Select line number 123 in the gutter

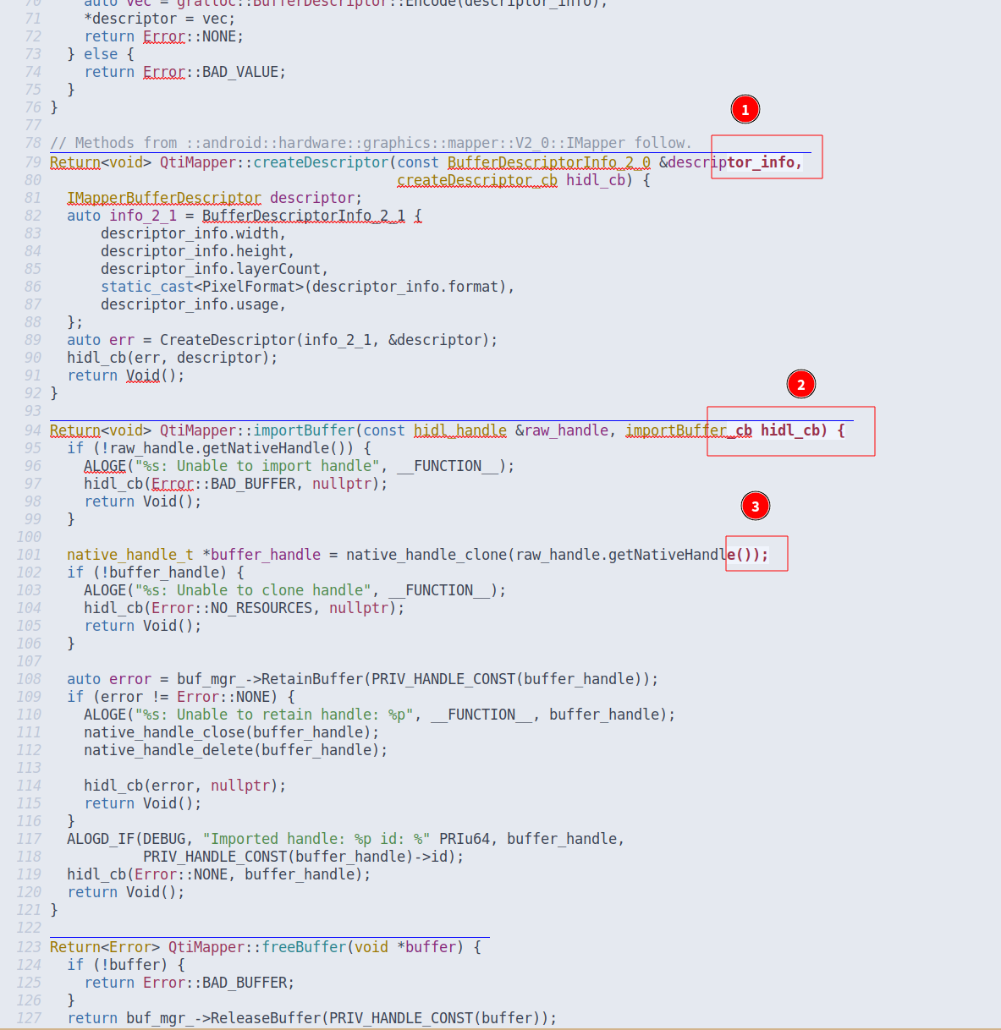tap(28, 946)
